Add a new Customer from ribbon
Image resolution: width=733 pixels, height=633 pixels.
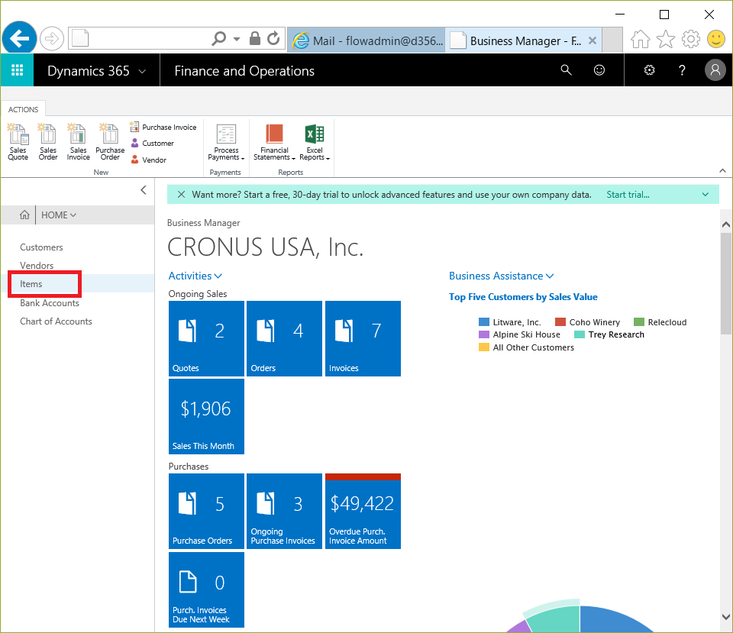click(x=152, y=143)
